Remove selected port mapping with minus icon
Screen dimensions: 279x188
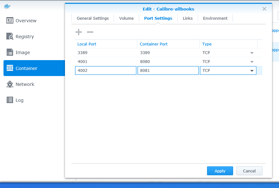pos(90,32)
